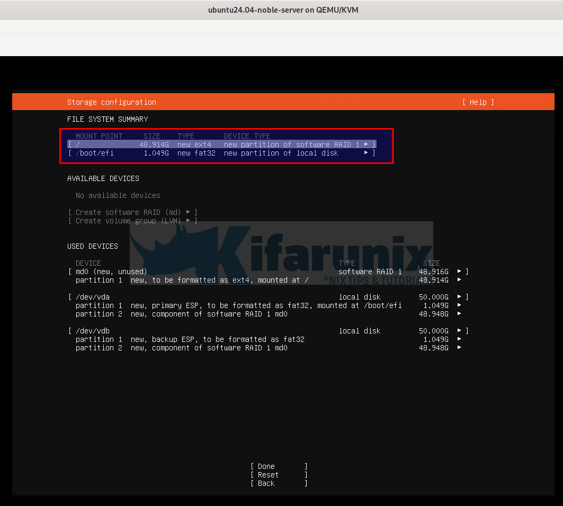563x506 pixels.
Task: Click the window title ubuntu24.04-noble-server on QEMU/KVM
Action: point(283,10)
